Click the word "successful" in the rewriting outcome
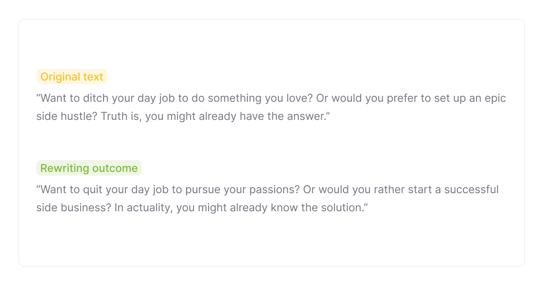The image size is (543, 285). pyautogui.click(x=471, y=190)
